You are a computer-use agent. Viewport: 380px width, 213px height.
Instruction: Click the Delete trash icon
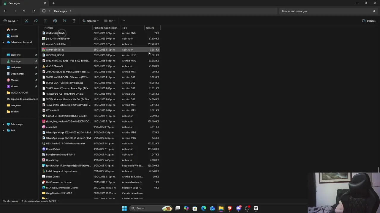pos(74,21)
